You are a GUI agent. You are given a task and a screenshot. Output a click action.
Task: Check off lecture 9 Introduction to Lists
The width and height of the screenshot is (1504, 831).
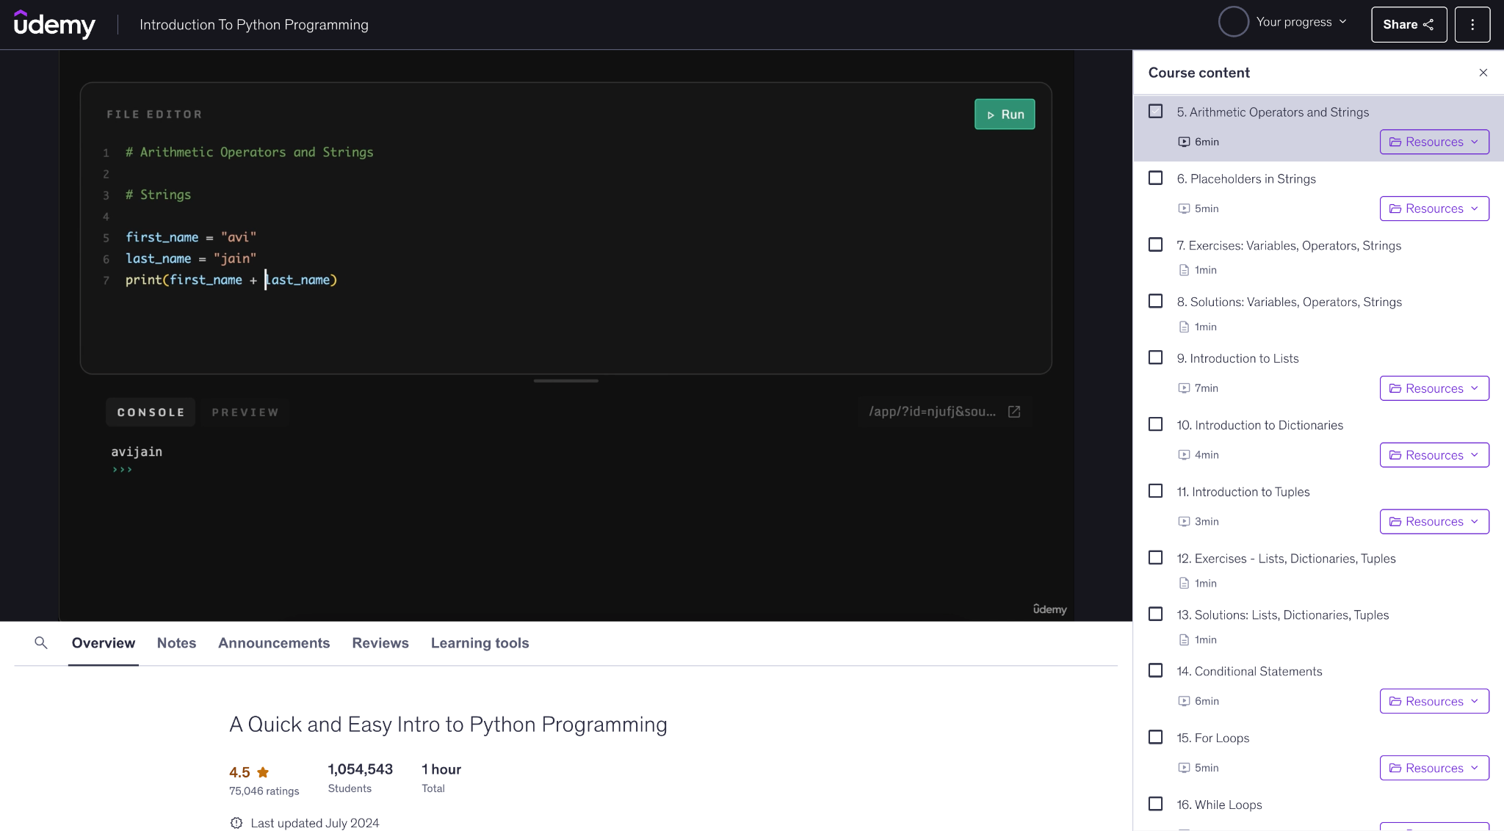(x=1155, y=357)
